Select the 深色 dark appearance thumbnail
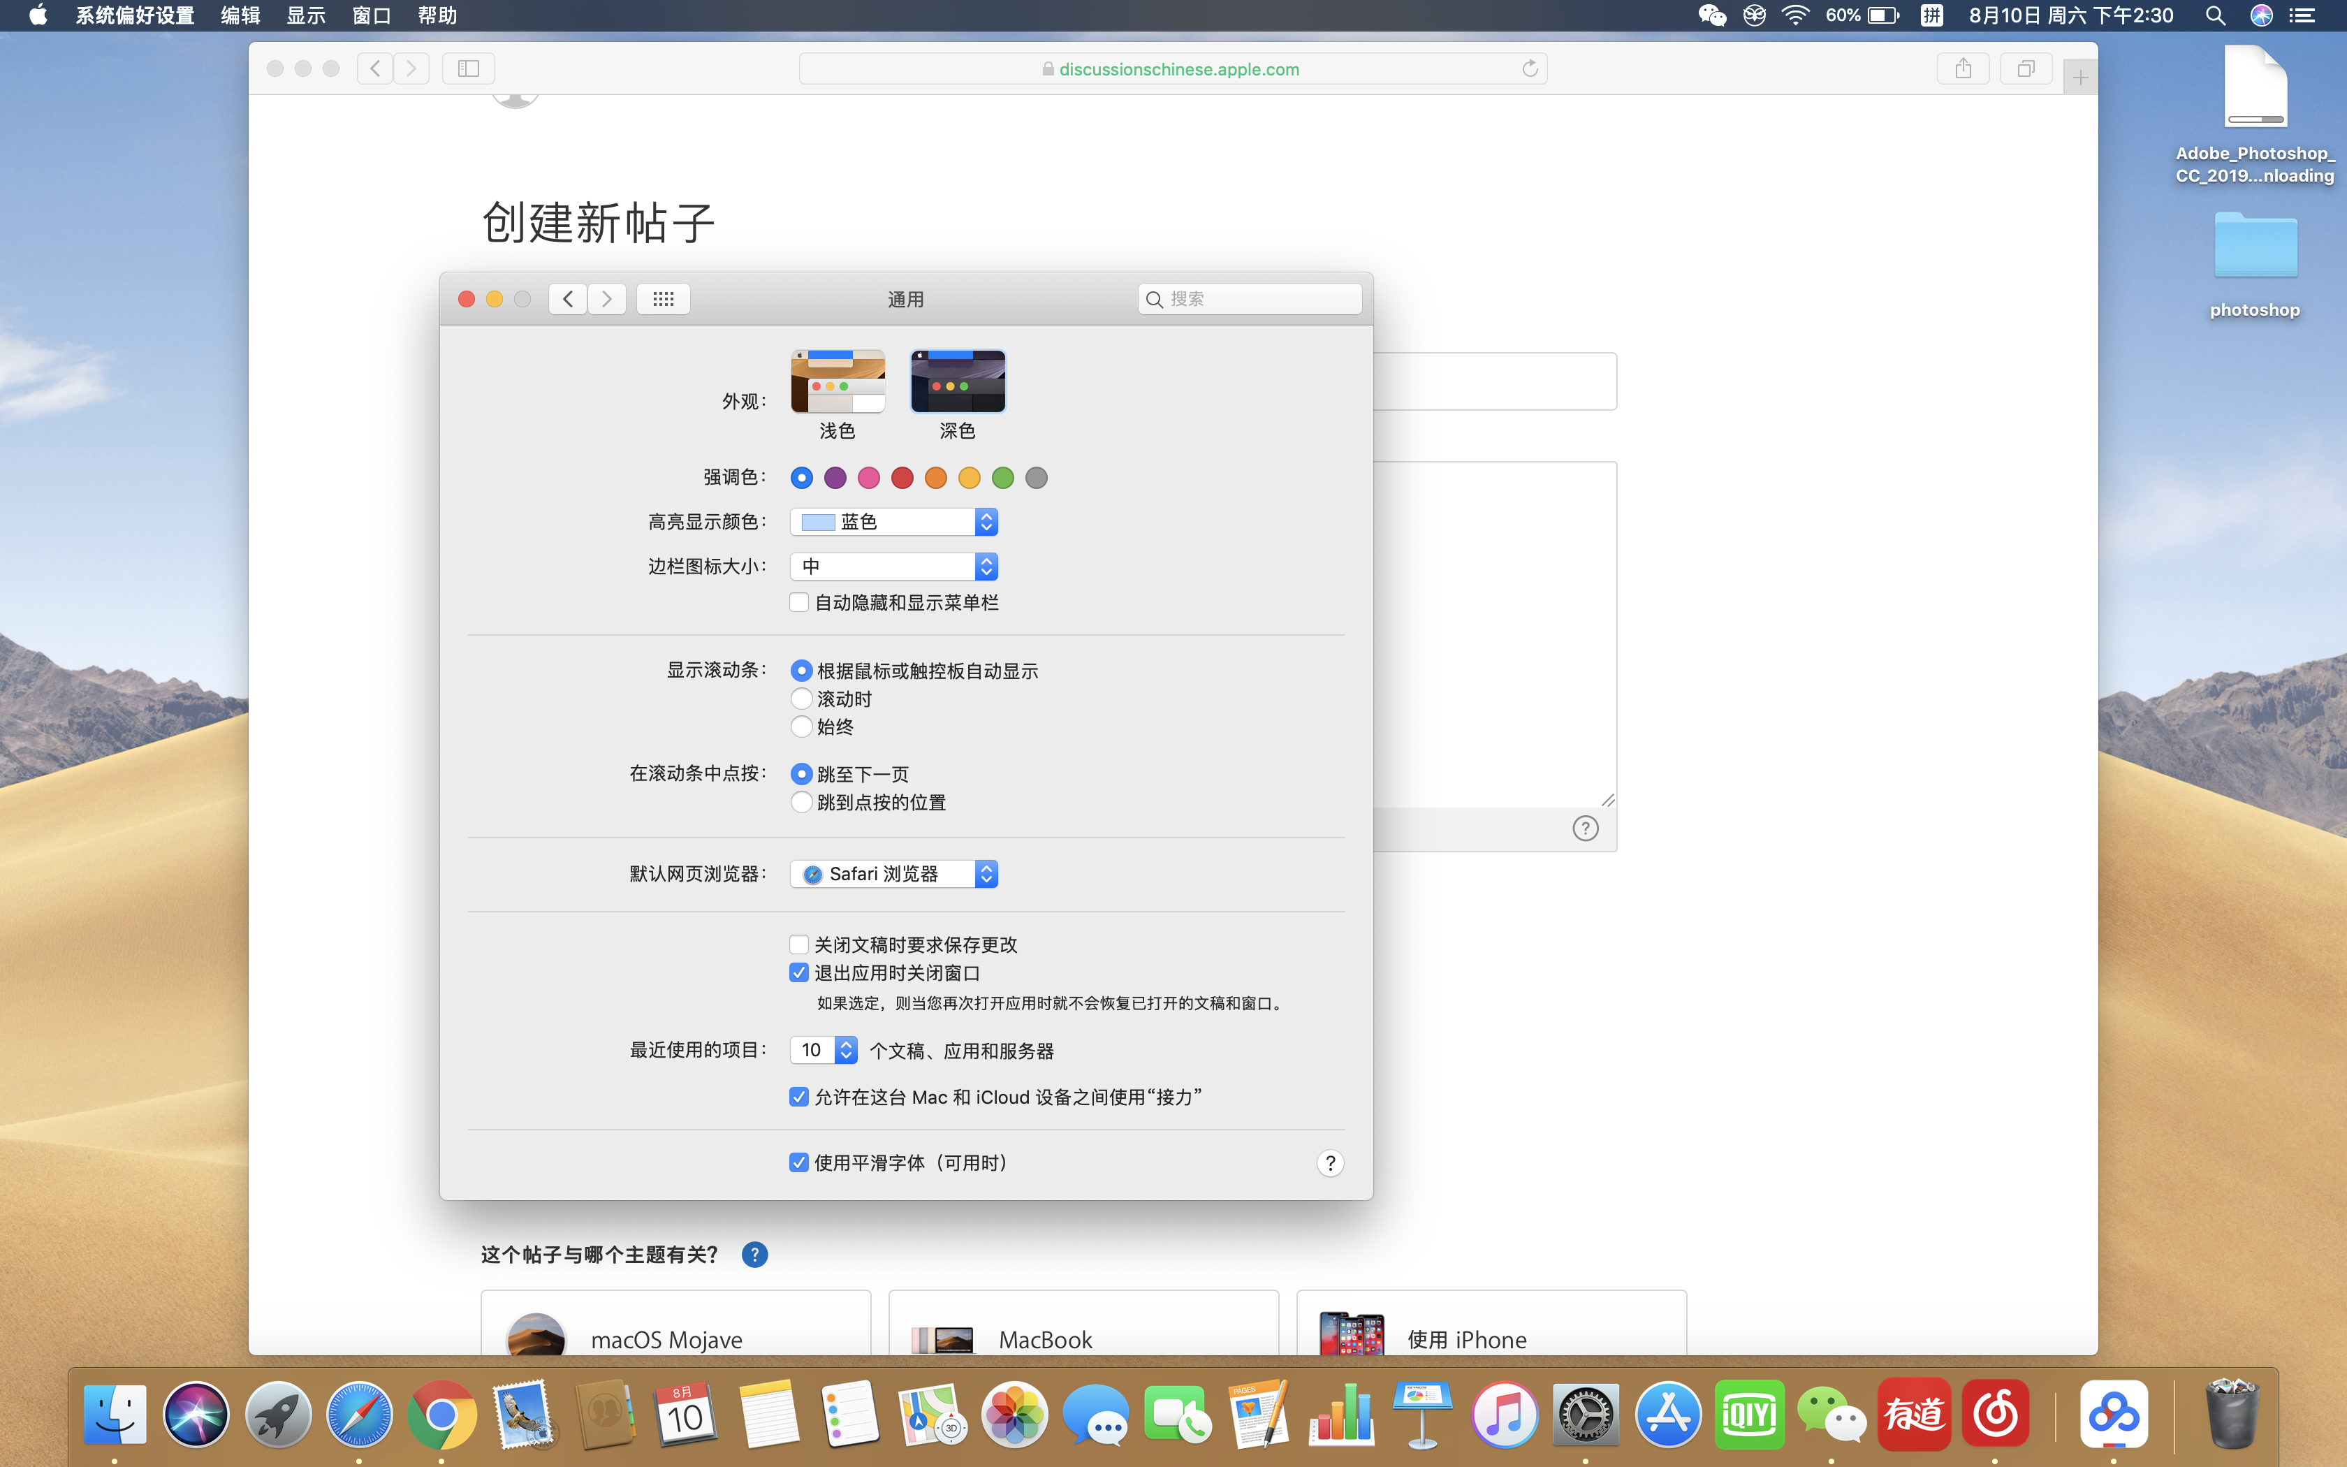2347x1467 pixels. coord(957,382)
